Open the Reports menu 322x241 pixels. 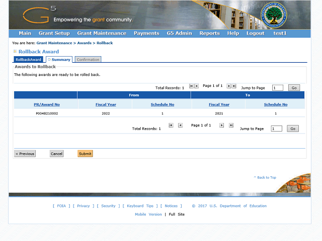(209, 33)
